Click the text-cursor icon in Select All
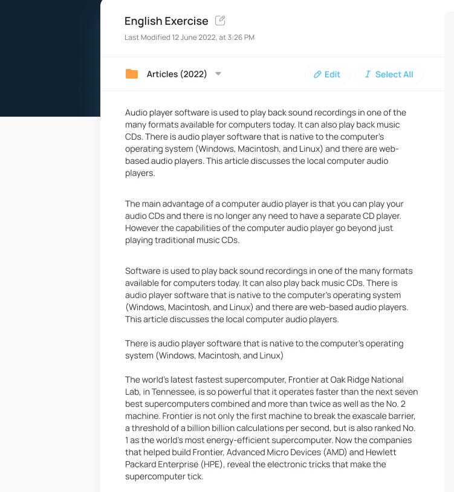The image size is (454, 492). [367, 74]
